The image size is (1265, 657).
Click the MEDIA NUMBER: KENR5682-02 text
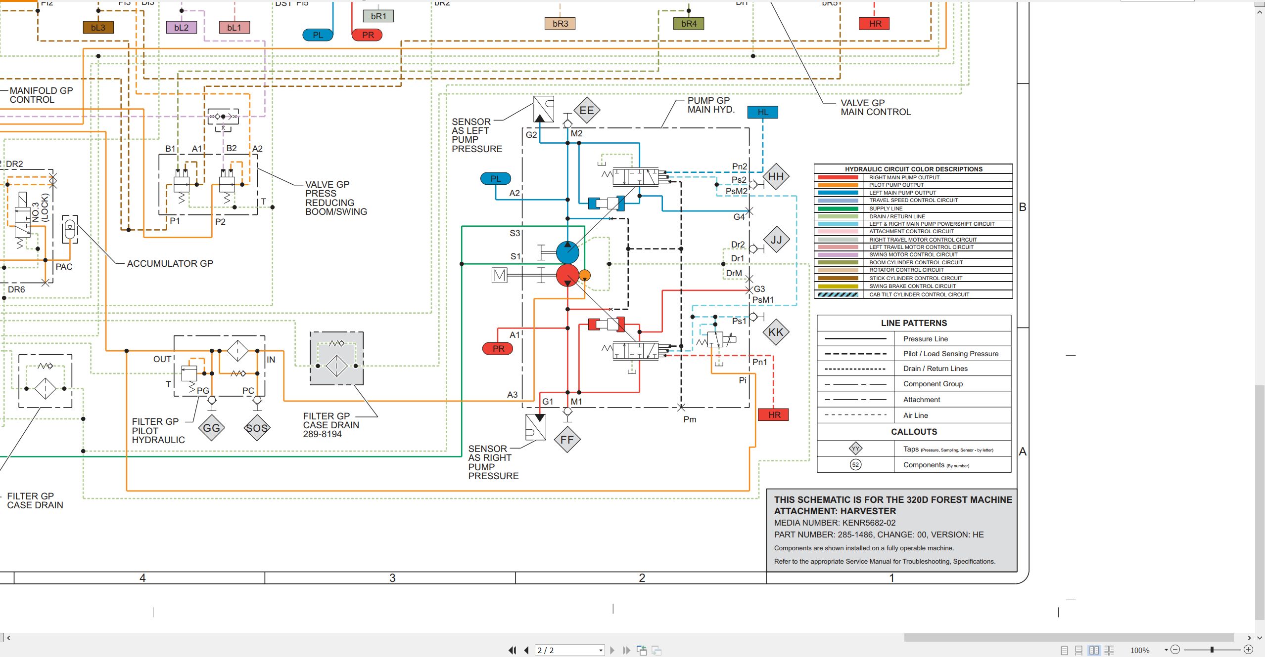[x=835, y=523]
